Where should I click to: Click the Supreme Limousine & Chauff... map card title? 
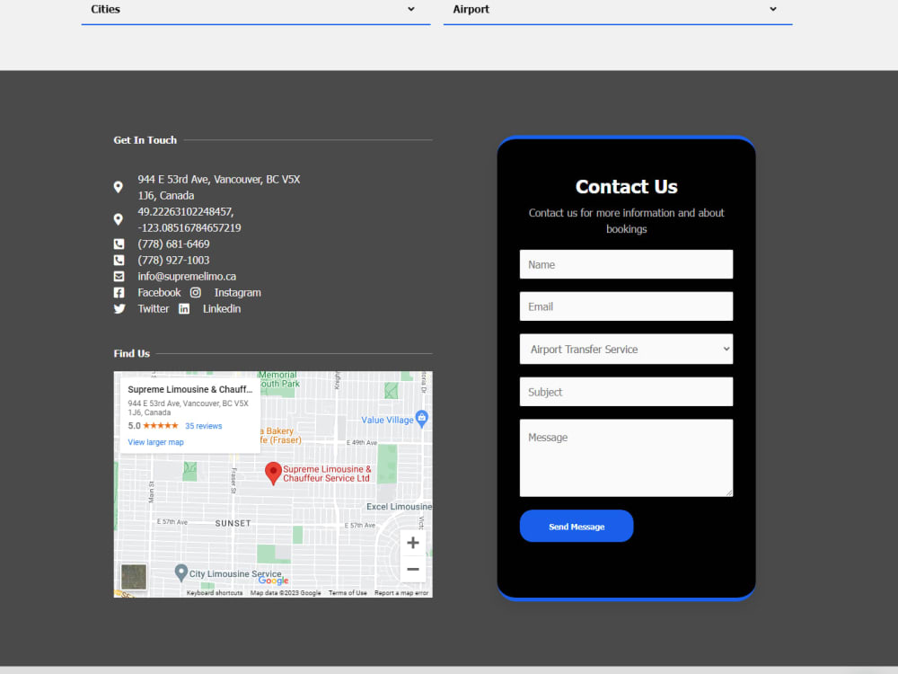[x=189, y=390]
